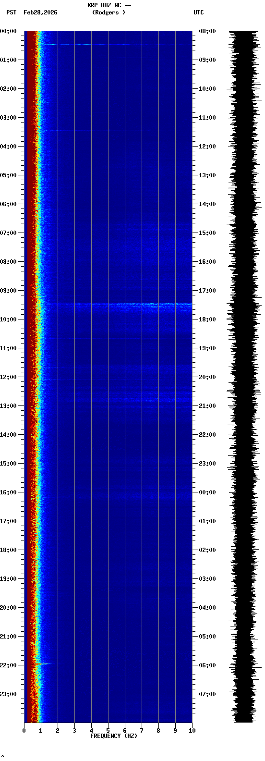Click the 17:00 PST time label
The width and height of the screenshot is (265, 761).
(x=8, y=521)
